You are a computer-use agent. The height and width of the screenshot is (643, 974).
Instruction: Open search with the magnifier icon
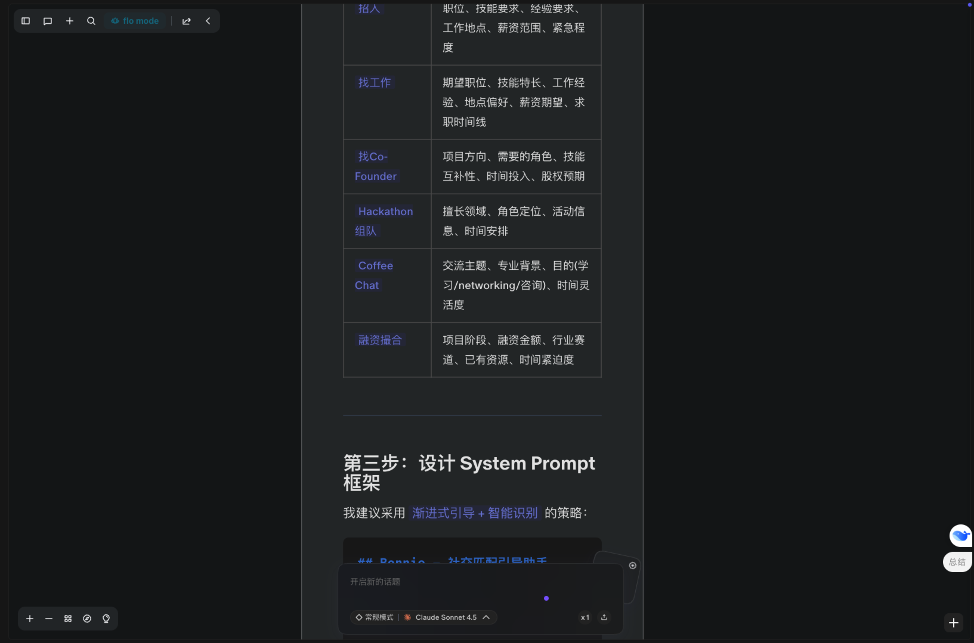[91, 21]
